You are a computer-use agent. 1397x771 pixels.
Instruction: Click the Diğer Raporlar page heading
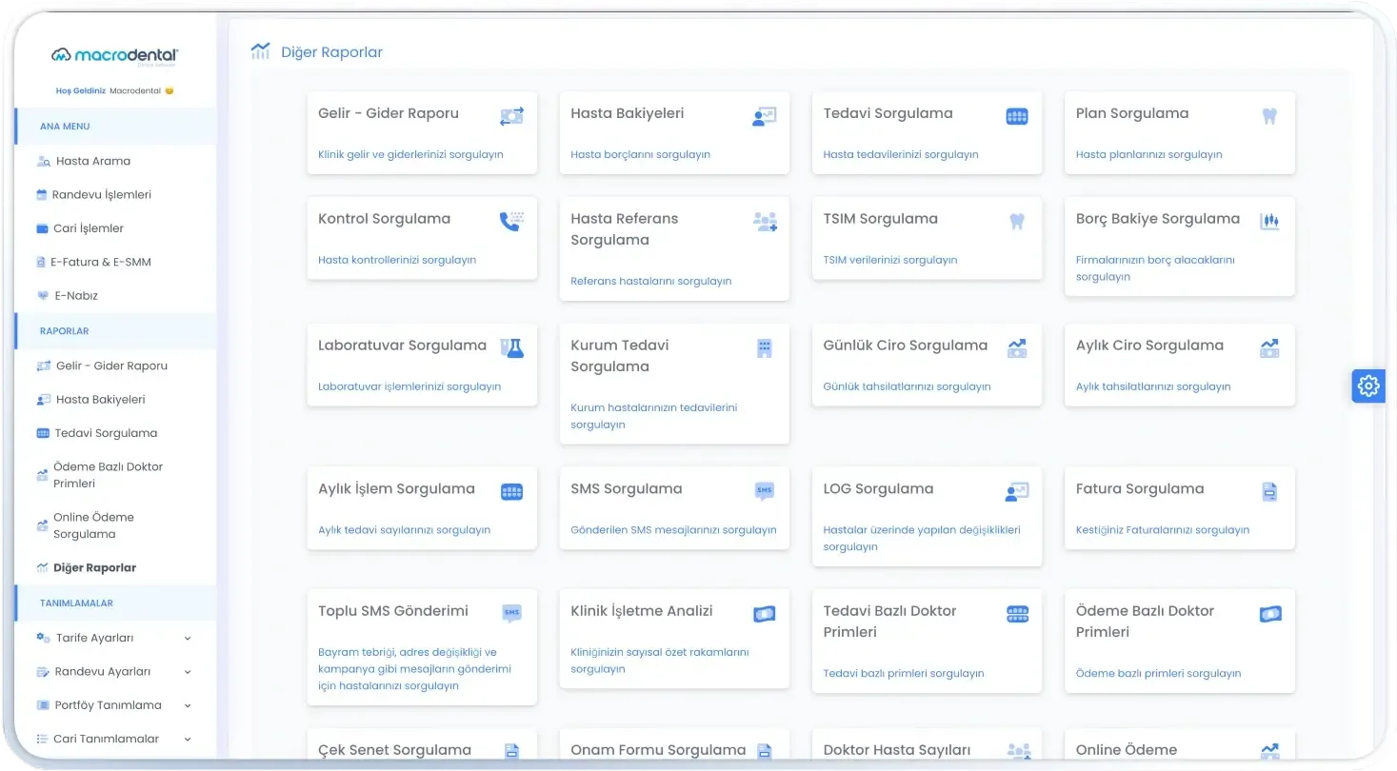331,52
